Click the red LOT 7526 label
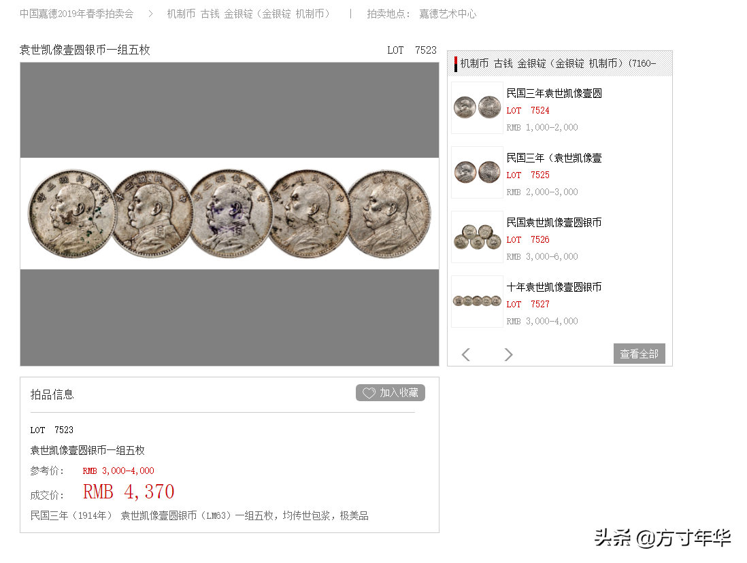The width and height of the screenshot is (747, 563). point(528,239)
